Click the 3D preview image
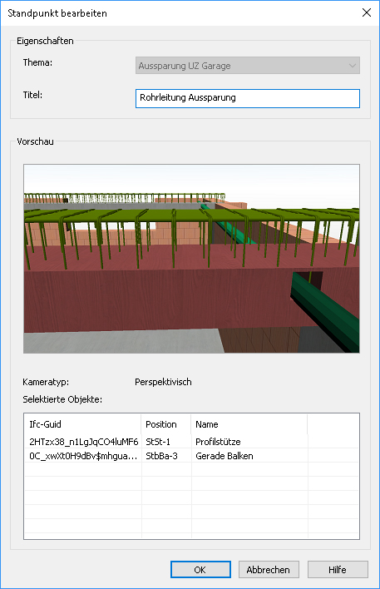 point(191,259)
